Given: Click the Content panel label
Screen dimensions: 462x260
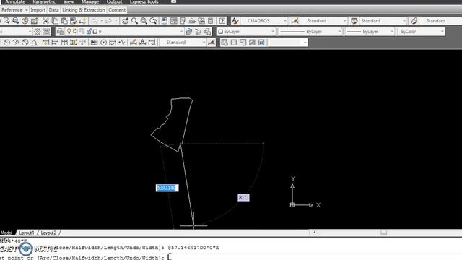Looking at the screenshot, I should pyautogui.click(x=117, y=9).
